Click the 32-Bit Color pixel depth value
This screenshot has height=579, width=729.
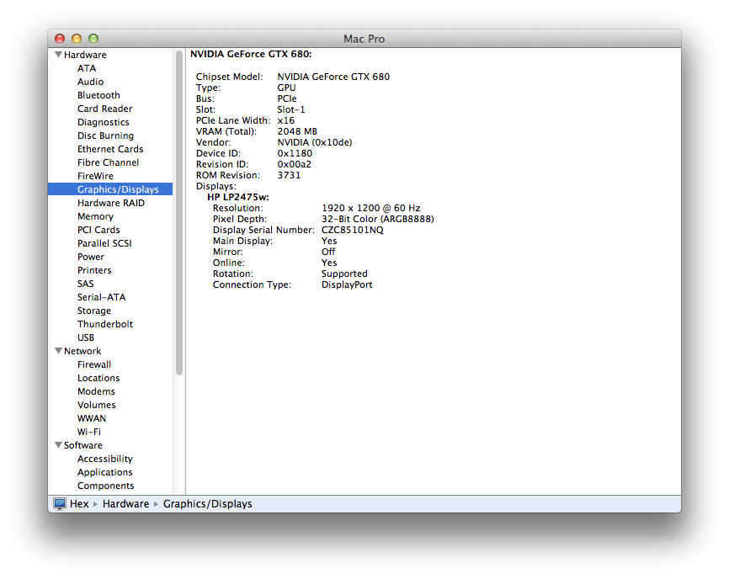(x=377, y=220)
